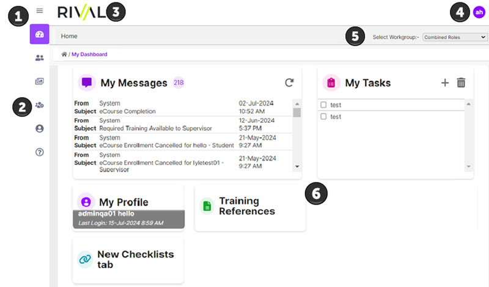
Task: Click the My Messages speech bubble icon
Action: tap(87, 82)
